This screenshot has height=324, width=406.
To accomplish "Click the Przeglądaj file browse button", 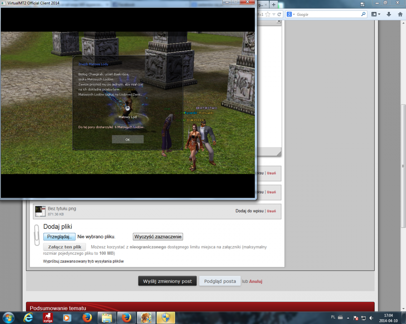I will 60,237.
